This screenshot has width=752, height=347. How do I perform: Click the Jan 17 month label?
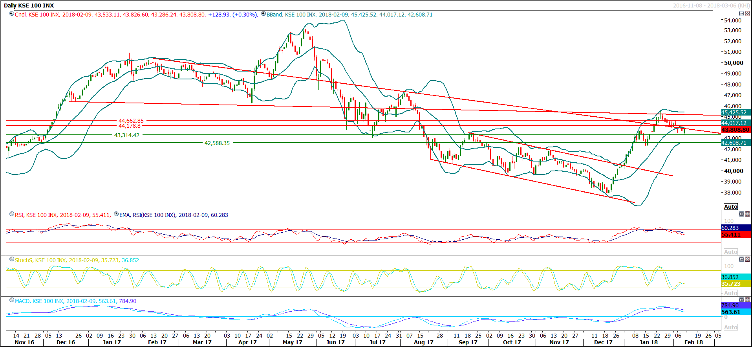pyautogui.click(x=112, y=342)
